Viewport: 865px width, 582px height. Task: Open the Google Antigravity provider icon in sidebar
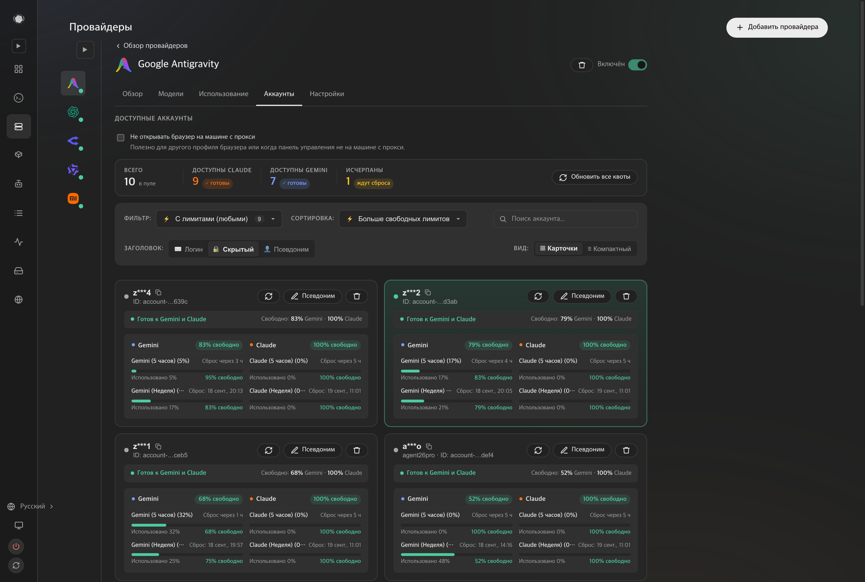[73, 83]
